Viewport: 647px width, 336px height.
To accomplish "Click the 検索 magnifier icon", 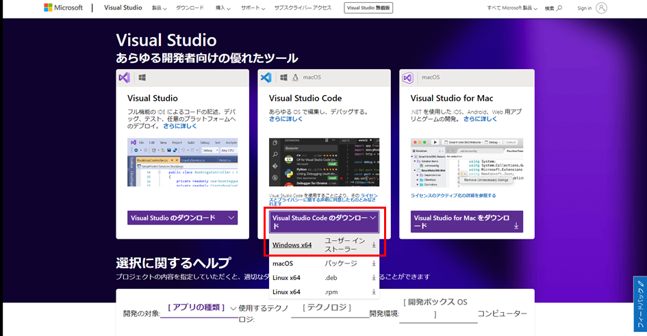I will pyautogui.click(x=559, y=8).
